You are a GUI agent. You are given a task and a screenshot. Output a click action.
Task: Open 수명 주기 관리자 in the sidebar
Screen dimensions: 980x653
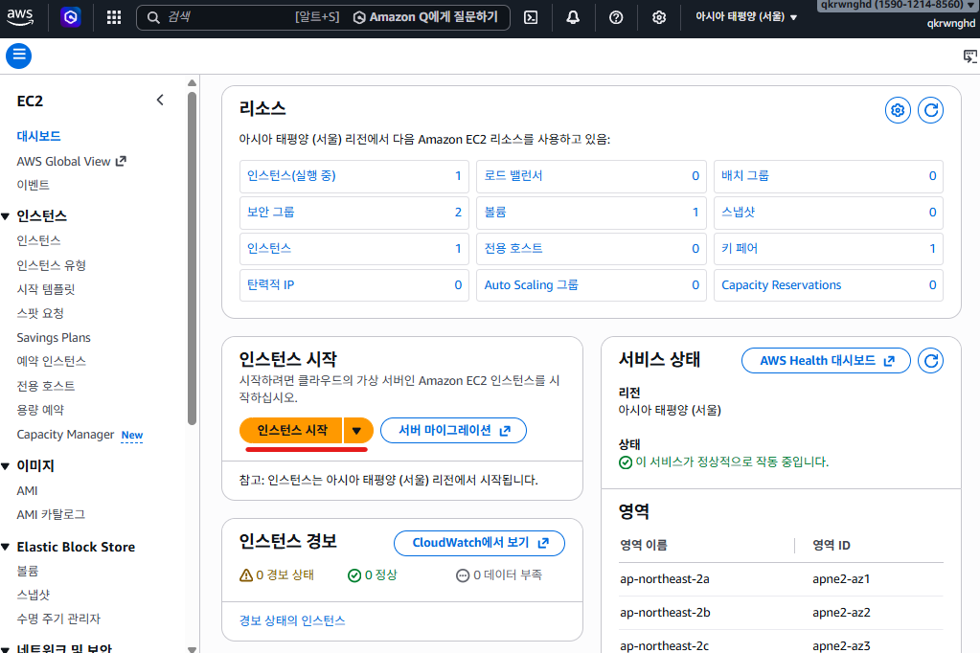pyautogui.click(x=58, y=619)
